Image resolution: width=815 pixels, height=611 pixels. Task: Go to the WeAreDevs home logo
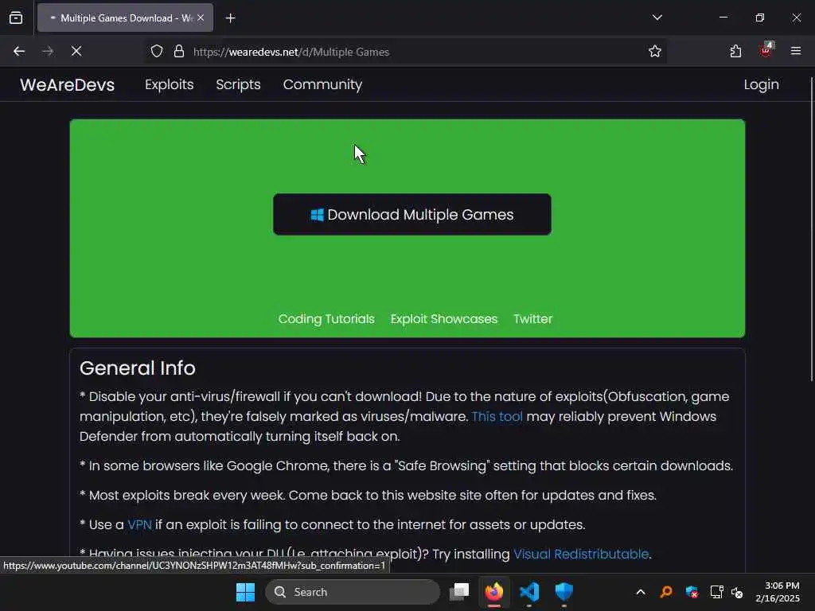coord(67,84)
